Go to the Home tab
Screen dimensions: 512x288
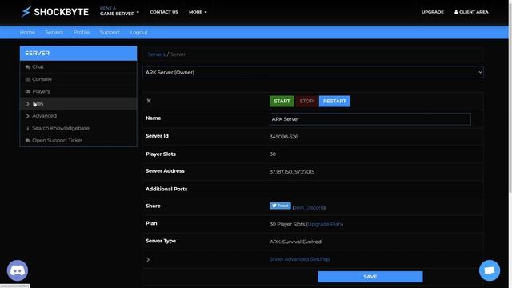pos(27,32)
